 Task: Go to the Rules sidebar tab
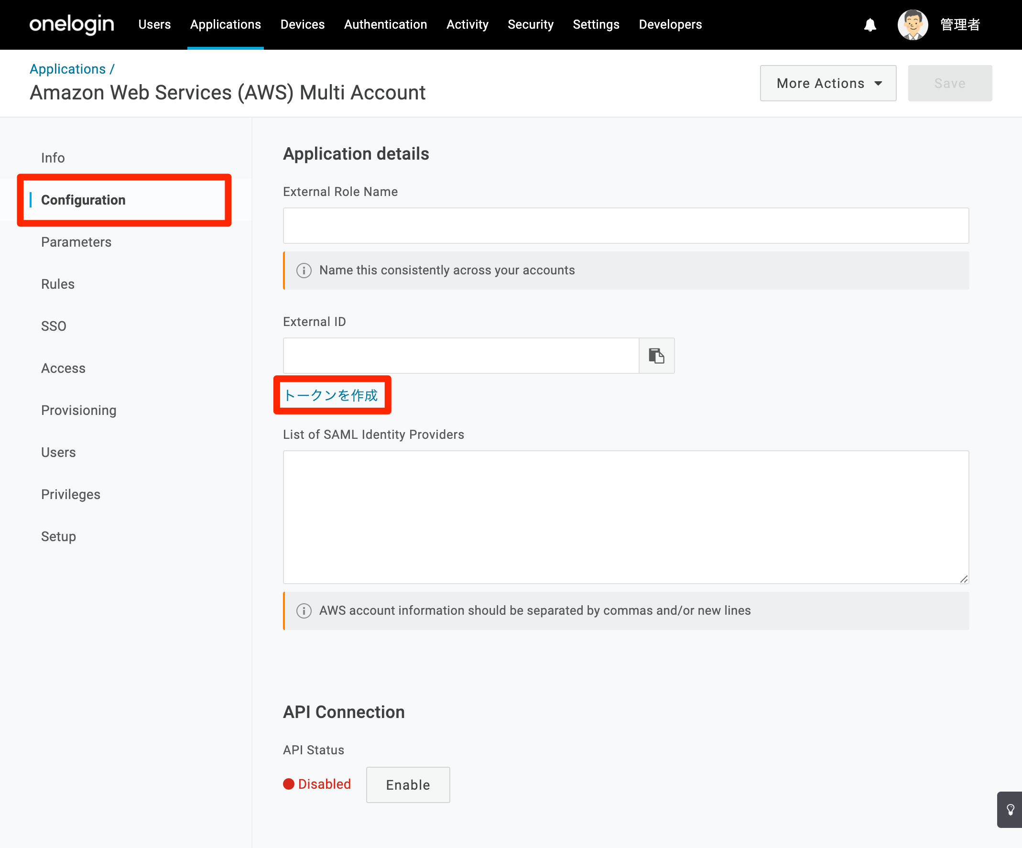tap(57, 284)
